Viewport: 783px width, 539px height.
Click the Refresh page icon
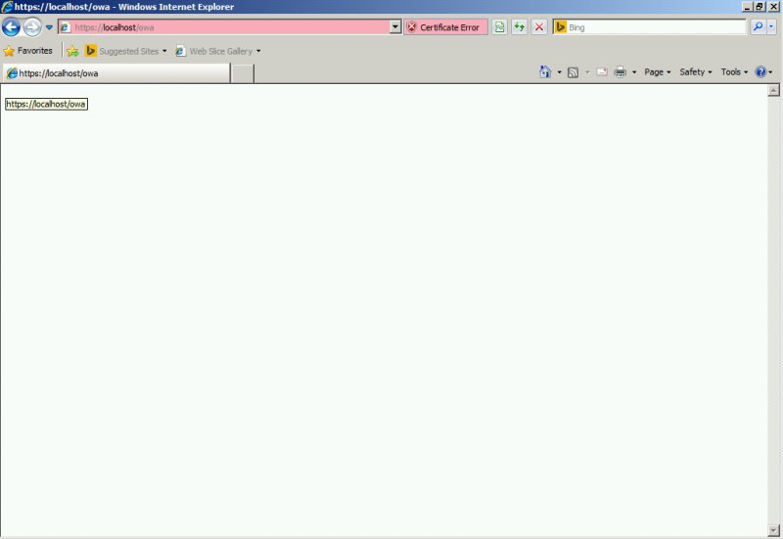tap(520, 27)
